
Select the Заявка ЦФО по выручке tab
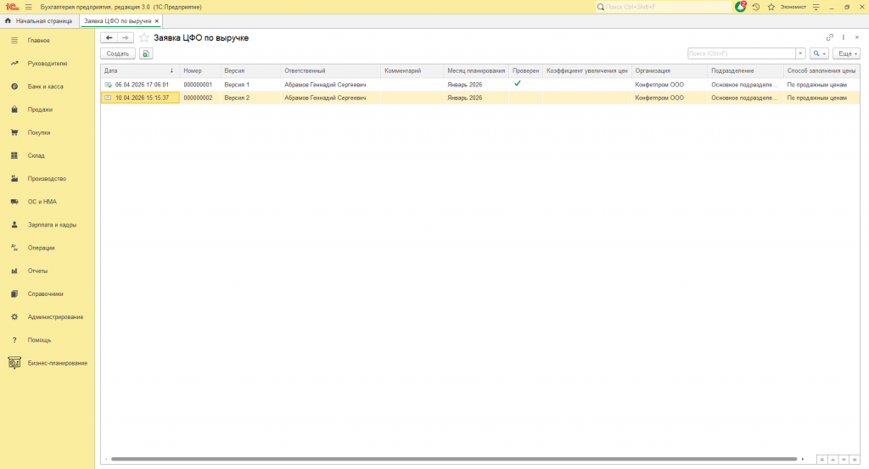click(x=117, y=21)
